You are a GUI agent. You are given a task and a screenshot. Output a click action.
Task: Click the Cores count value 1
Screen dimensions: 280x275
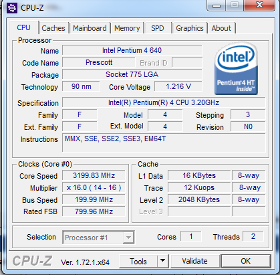pos(191,236)
